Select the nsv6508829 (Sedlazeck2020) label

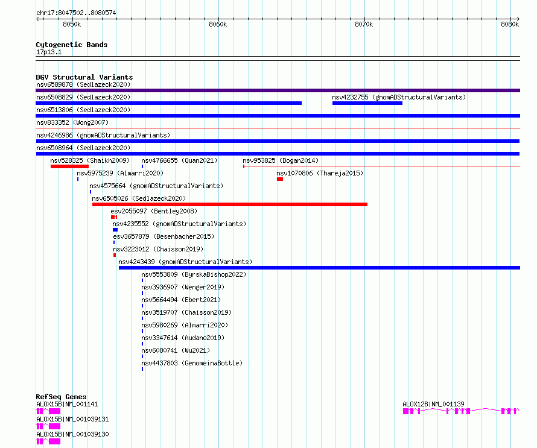point(83,97)
